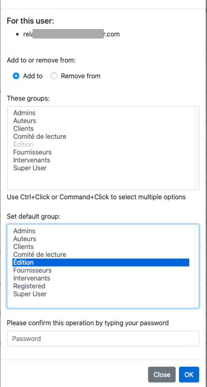This screenshot has height=387, width=207.
Task: Set Auteurs as default group
Action: click(101, 239)
